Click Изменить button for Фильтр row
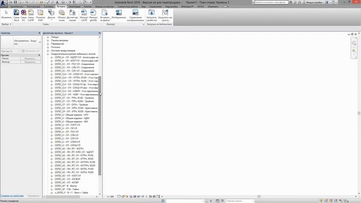This screenshot has height=203, width=361. point(30,62)
